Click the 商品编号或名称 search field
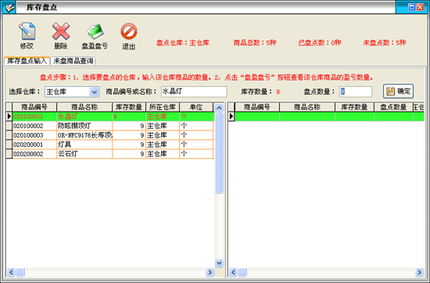Viewport: 430px width, 283px height. [194, 91]
